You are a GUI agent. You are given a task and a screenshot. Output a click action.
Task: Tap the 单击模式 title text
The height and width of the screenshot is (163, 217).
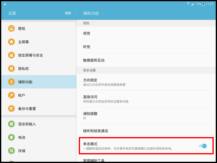point(90,144)
